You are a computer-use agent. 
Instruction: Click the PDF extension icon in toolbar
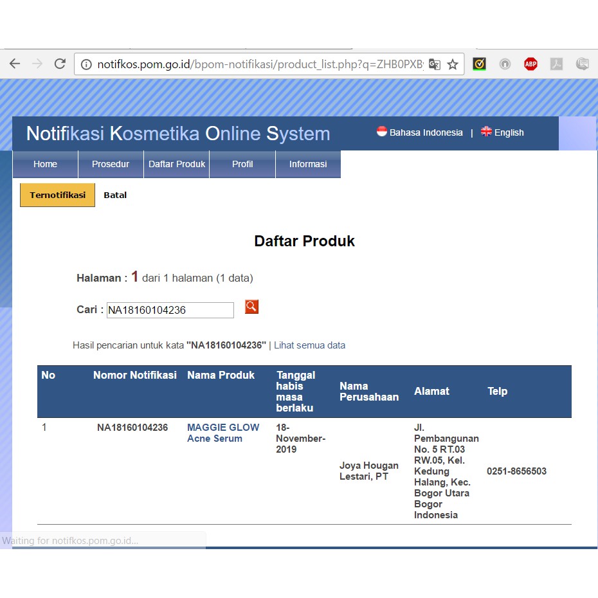pyautogui.click(x=556, y=64)
